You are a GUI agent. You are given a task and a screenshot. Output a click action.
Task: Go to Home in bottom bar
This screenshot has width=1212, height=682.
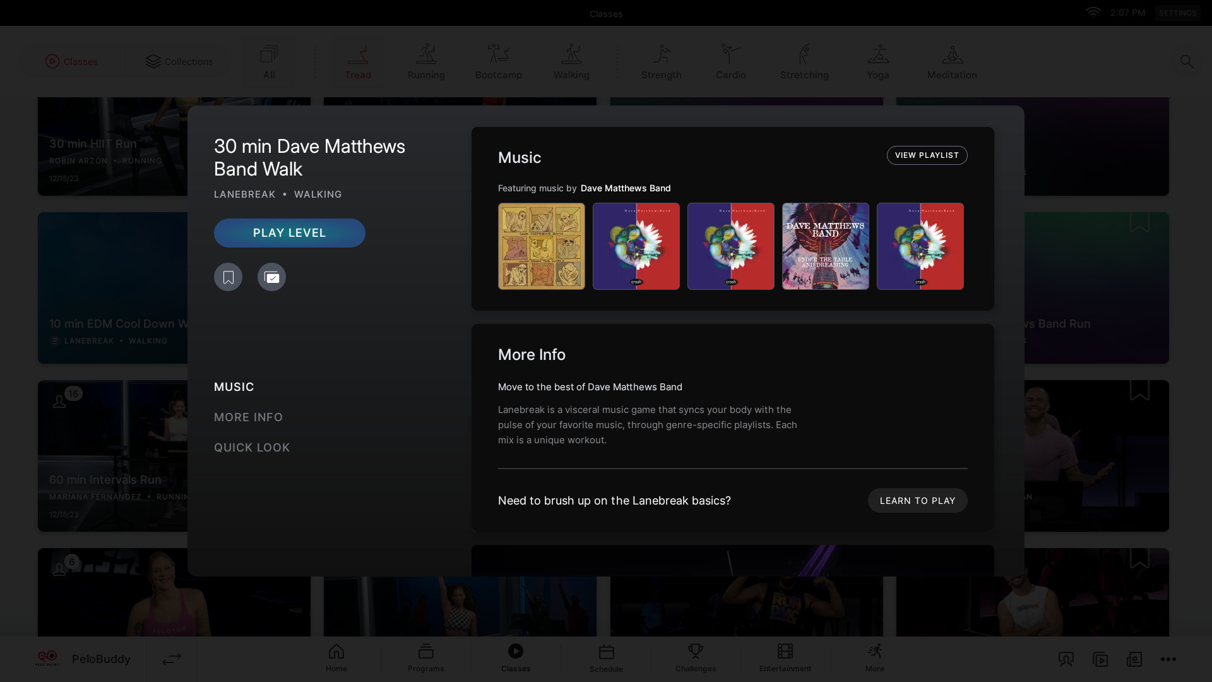click(x=336, y=658)
